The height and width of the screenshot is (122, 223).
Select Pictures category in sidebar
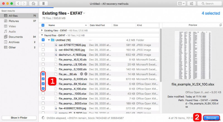[19, 21]
